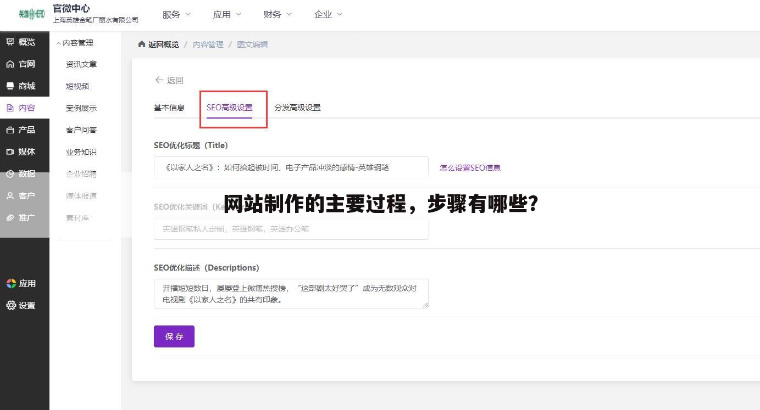Collapse the 内容管理 section

tap(76, 43)
